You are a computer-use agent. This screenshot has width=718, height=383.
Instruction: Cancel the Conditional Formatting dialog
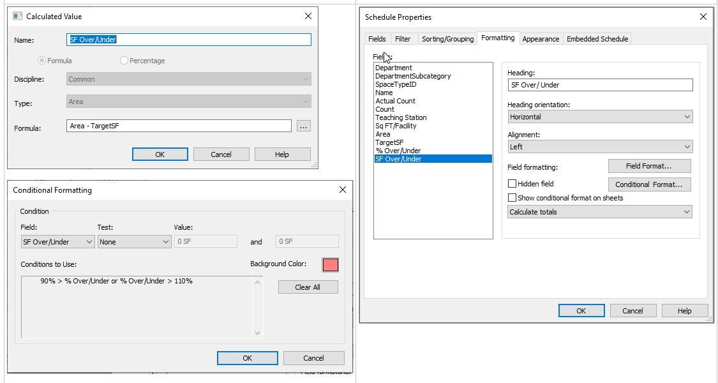point(313,358)
